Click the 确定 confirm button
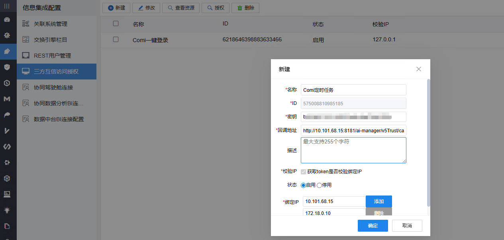This screenshot has width=504, height=240. pyautogui.click(x=373, y=226)
